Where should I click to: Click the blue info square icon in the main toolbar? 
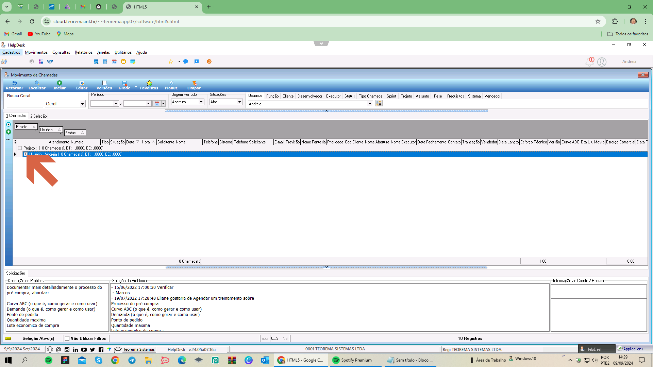pyautogui.click(x=197, y=62)
